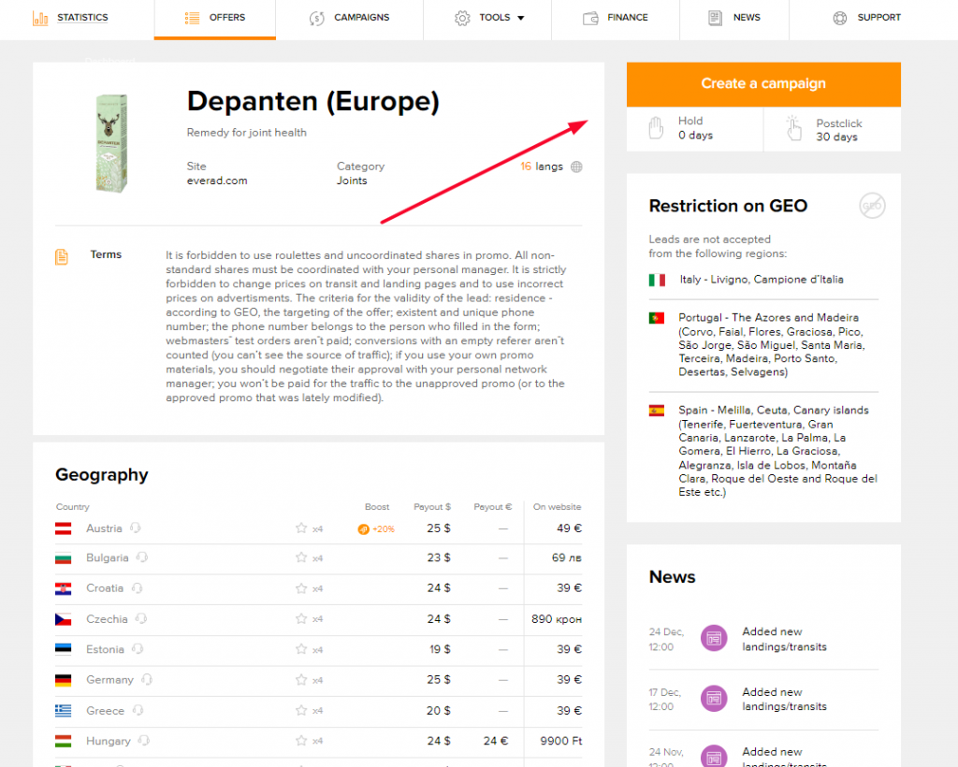Image resolution: width=958 pixels, height=767 pixels.
Task: Expand the Tools dropdown menu
Action: click(x=487, y=17)
